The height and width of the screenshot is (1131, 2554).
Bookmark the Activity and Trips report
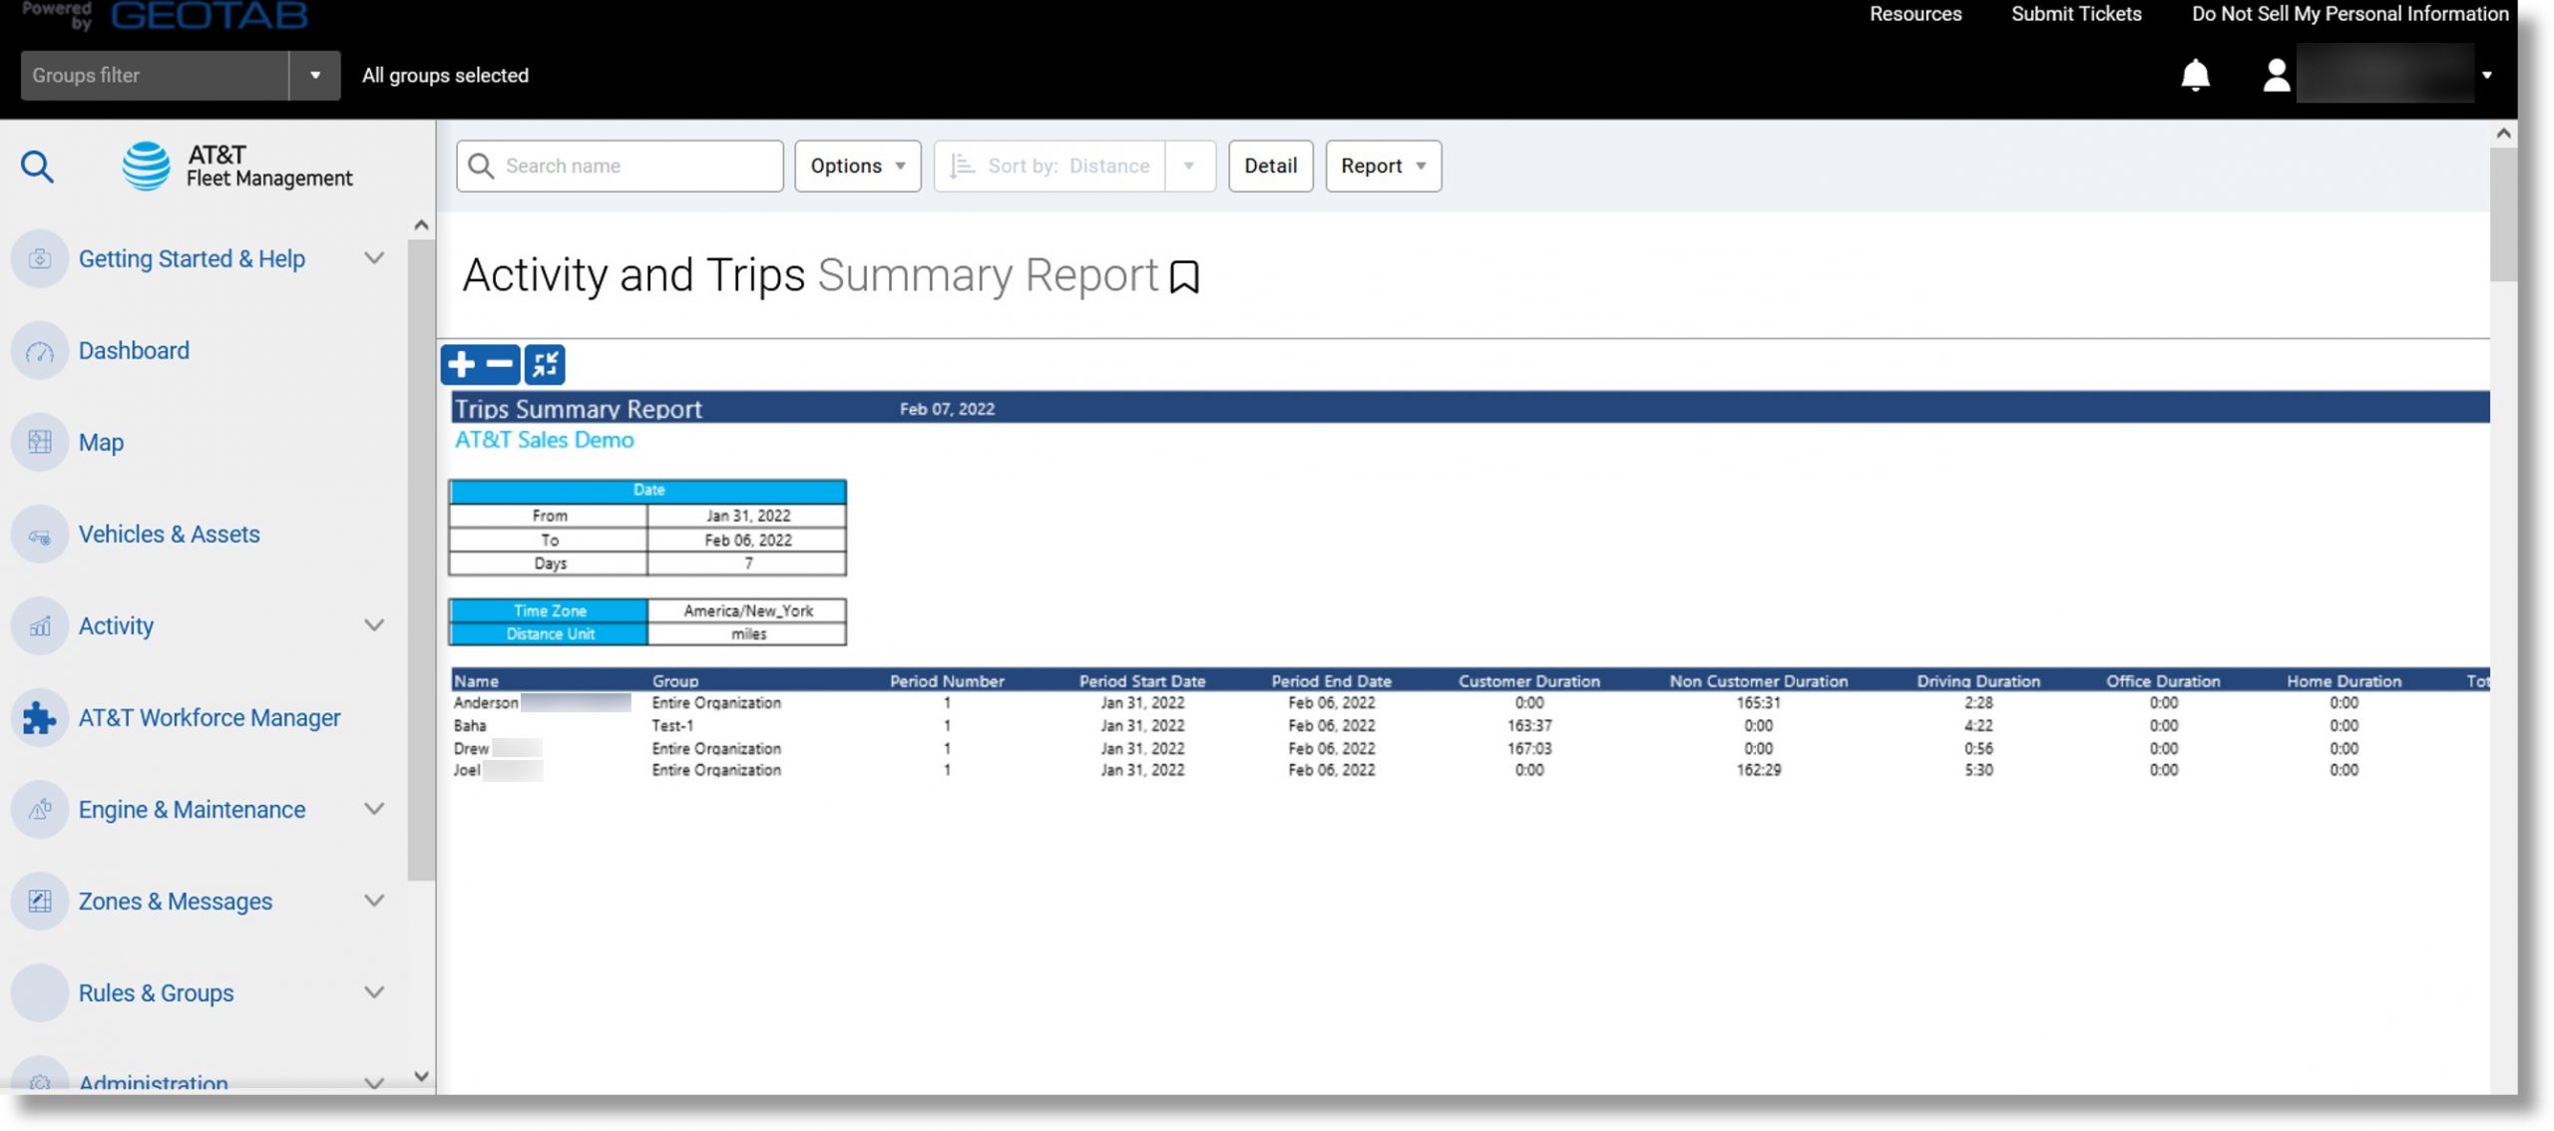1184,276
